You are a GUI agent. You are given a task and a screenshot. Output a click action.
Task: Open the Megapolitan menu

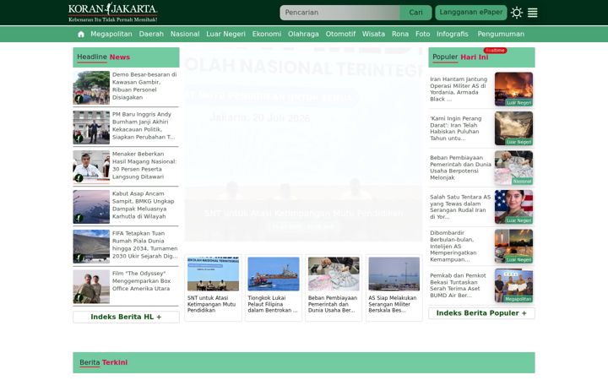tap(111, 34)
